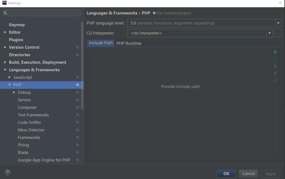Image resolution: width=285 pixels, height=179 pixels.
Task: Expand the Version Control tree node
Action: 5,47
